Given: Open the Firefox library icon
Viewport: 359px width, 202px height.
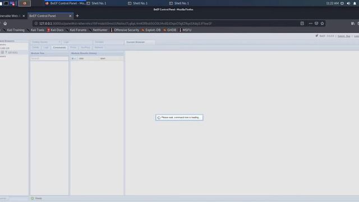Looking at the screenshot, I should coord(353,24).
